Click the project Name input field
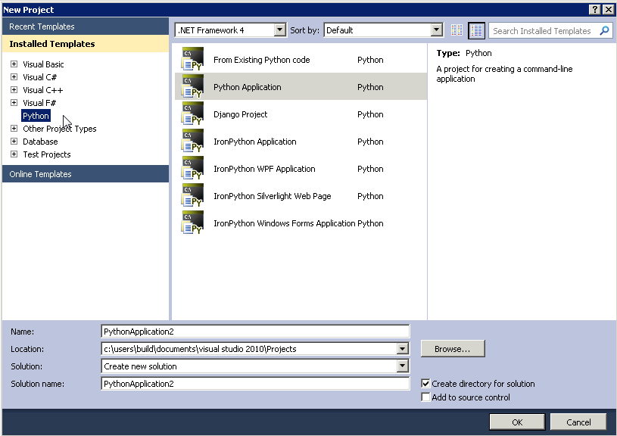Viewport: 617px width, 436px height. [x=255, y=332]
